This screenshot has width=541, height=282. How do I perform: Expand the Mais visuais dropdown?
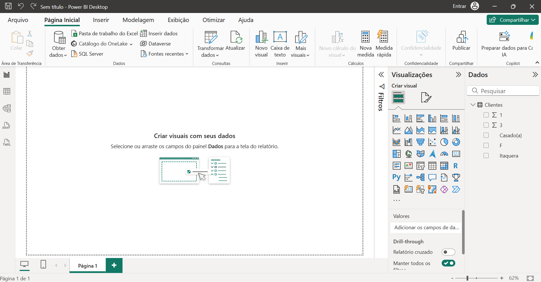click(x=300, y=44)
